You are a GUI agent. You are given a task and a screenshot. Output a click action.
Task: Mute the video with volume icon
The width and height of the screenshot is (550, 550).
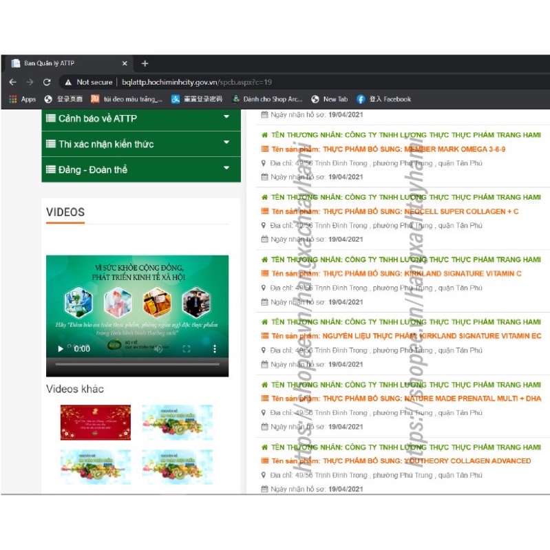click(158, 349)
